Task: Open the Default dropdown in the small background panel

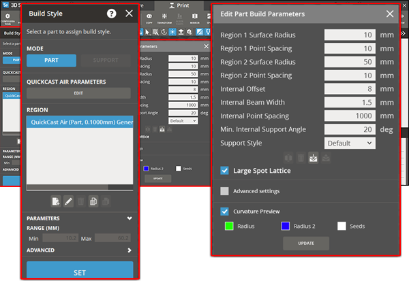Action: tap(183, 121)
